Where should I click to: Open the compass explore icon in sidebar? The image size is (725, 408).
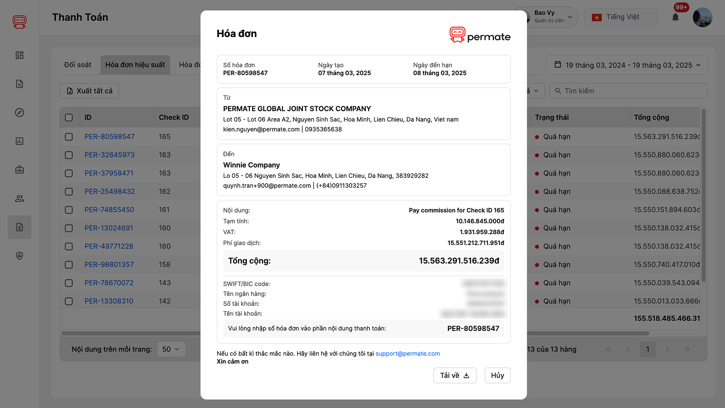[x=19, y=113]
